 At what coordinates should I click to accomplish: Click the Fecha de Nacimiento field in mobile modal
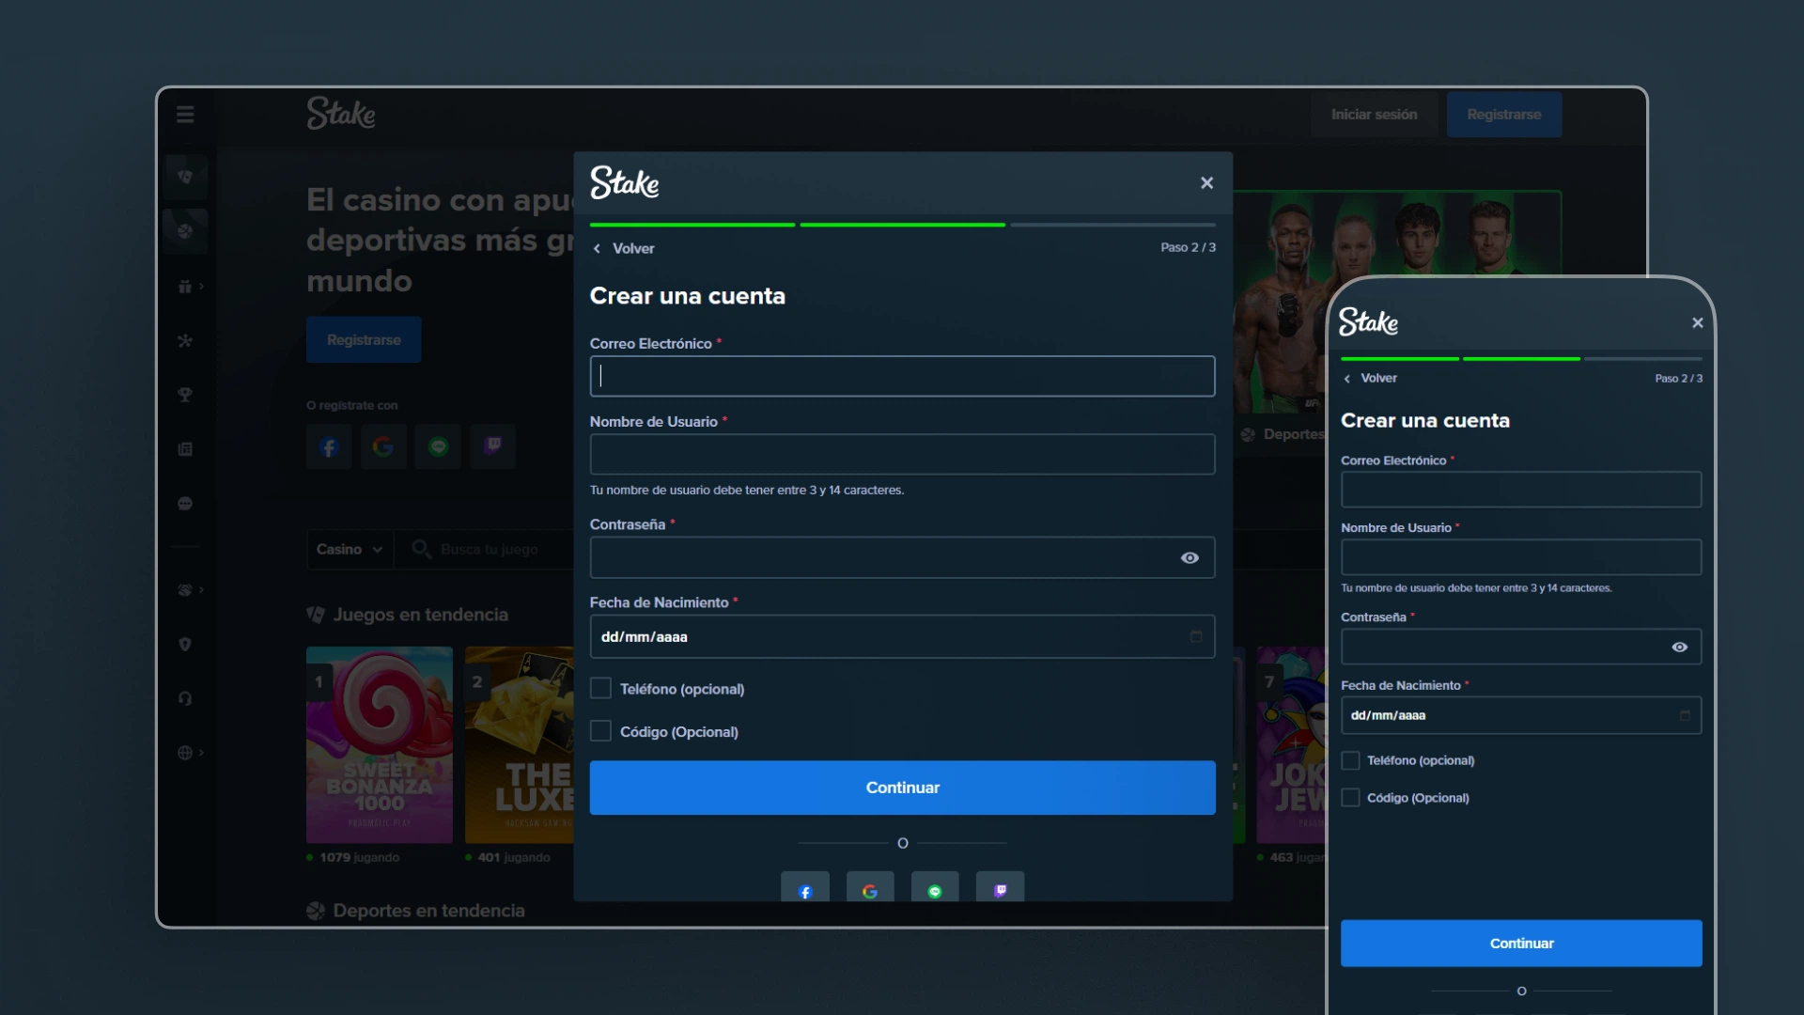1521,715
